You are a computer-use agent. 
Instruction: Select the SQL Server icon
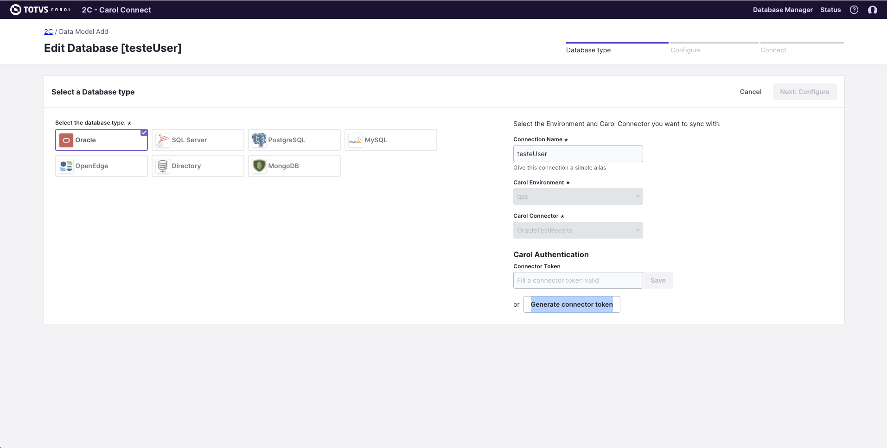(x=163, y=140)
